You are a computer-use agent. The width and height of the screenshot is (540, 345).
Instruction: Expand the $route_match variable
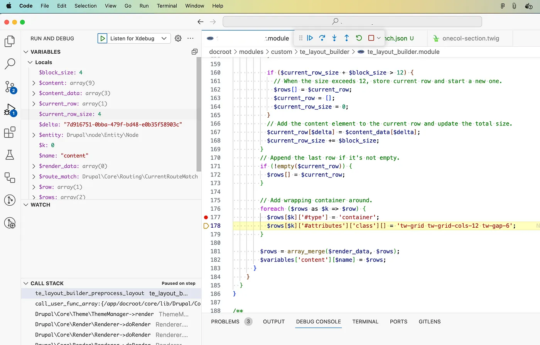(34, 177)
